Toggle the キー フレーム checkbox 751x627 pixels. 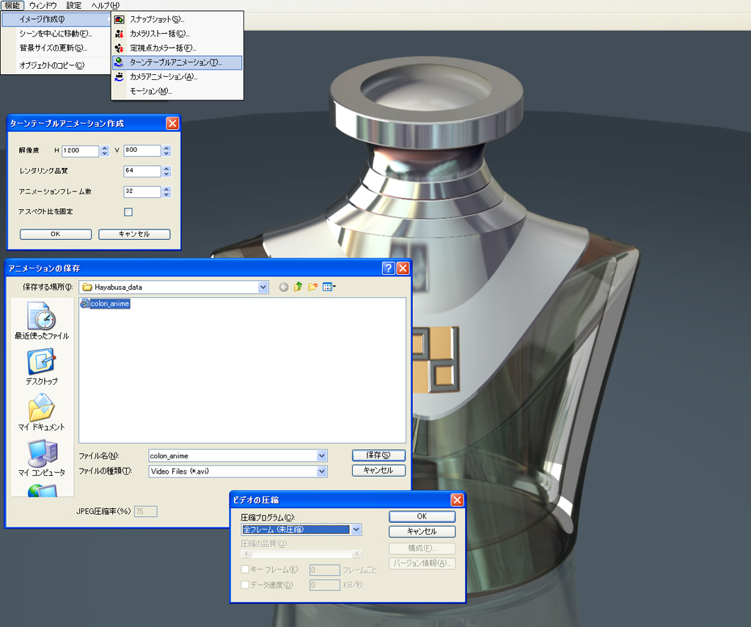pyautogui.click(x=246, y=570)
